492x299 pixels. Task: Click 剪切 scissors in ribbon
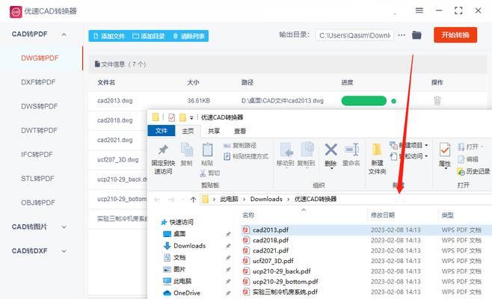(210, 173)
